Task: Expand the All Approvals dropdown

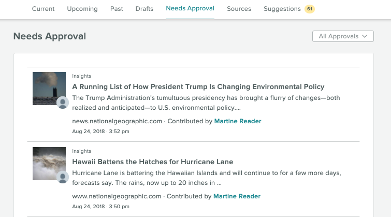Action: (x=343, y=36)
